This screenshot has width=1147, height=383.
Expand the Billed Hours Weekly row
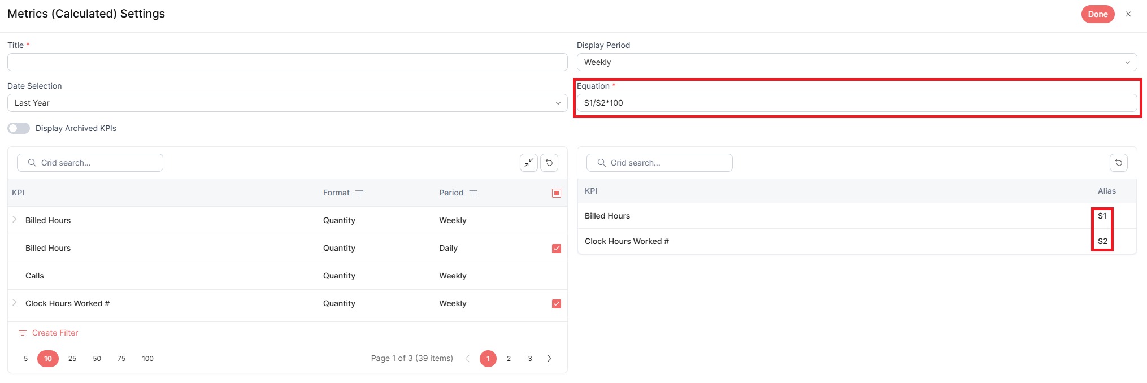tap(15, 219)
